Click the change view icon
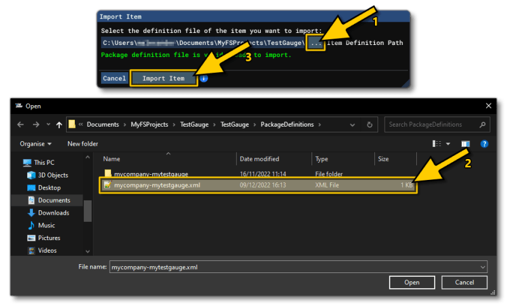Screen dimensions: 507x306 click(437, 144)
